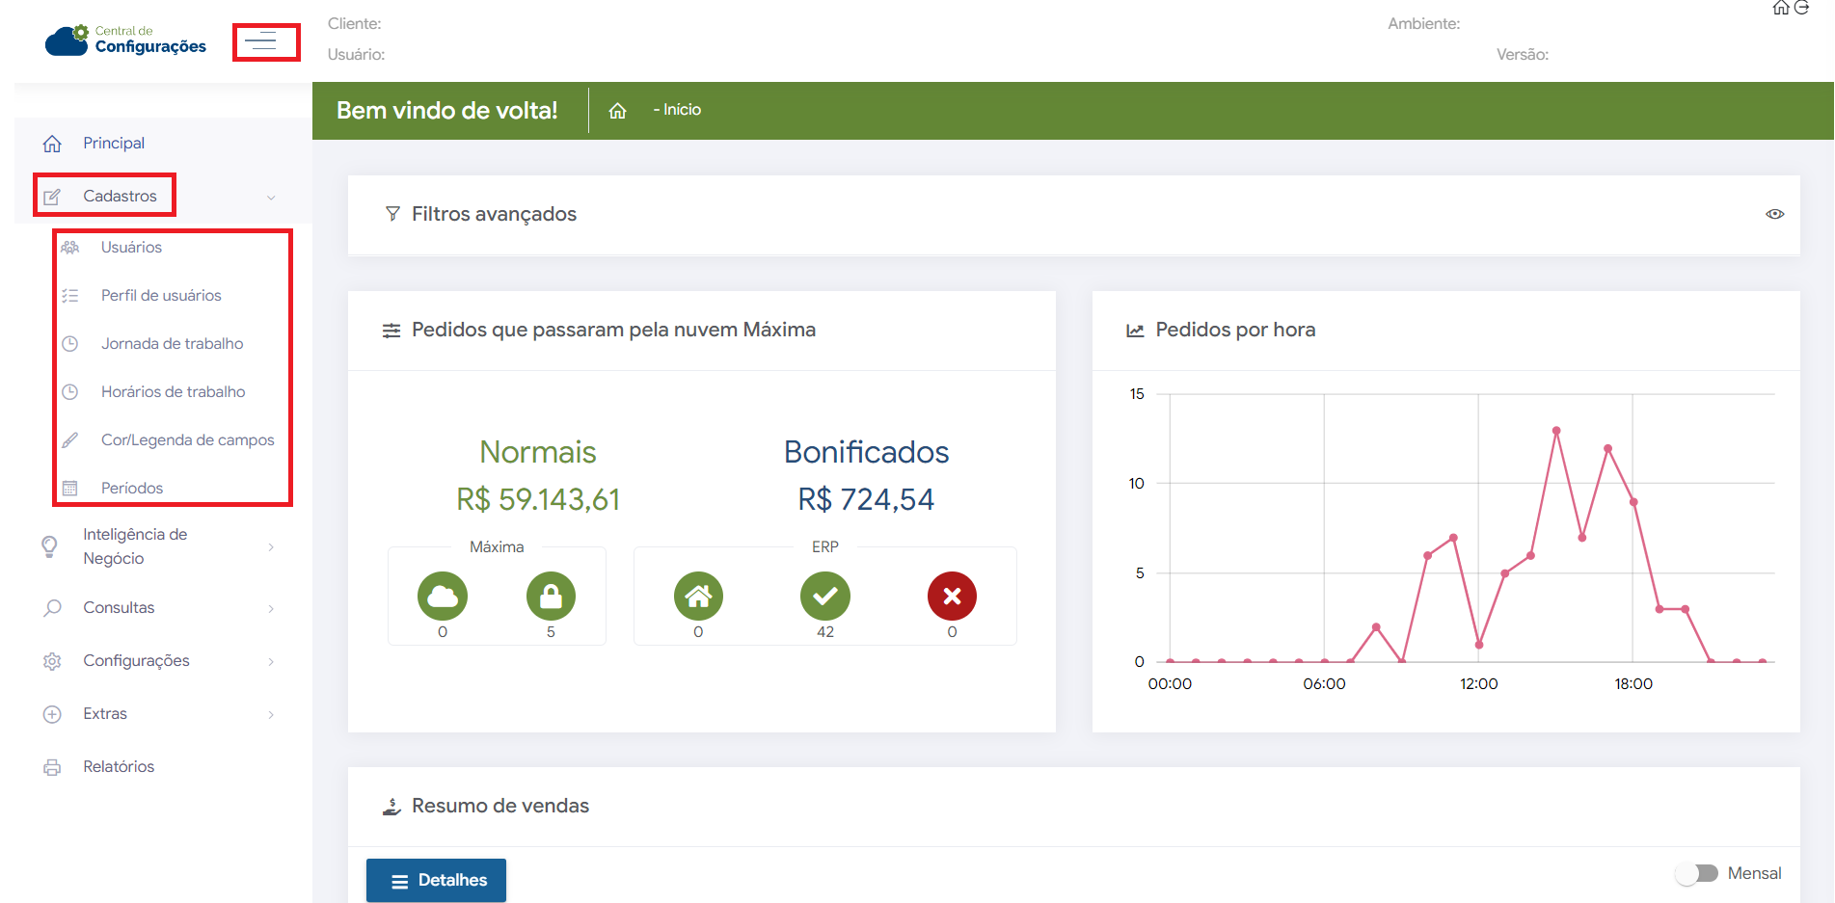Click the blue Detalhes button
This screenshot has width=1835, height=903.
436,880
